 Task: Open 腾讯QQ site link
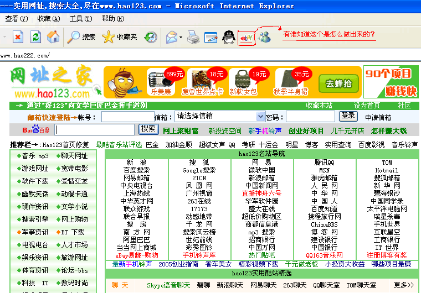325,163
